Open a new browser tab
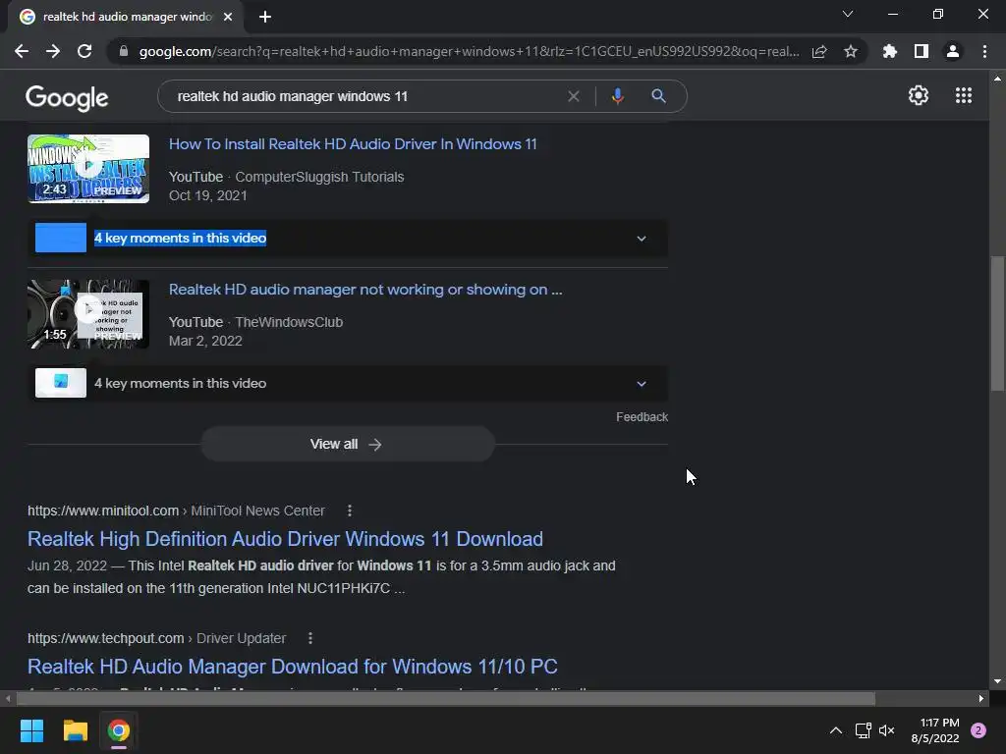This screenshot has width=1006, height=754. [265, 17]
